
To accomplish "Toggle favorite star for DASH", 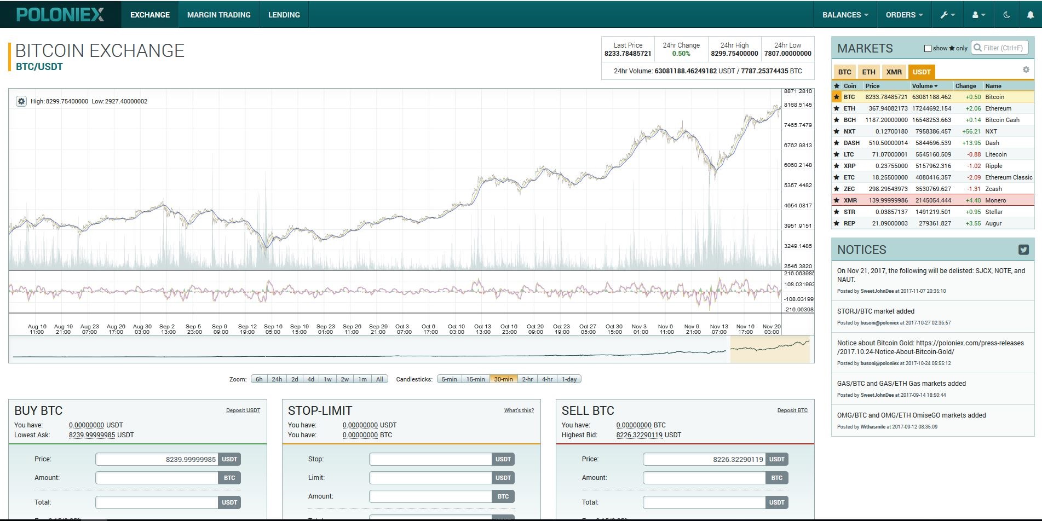I will pyautogui.click(x=836, y=143).
